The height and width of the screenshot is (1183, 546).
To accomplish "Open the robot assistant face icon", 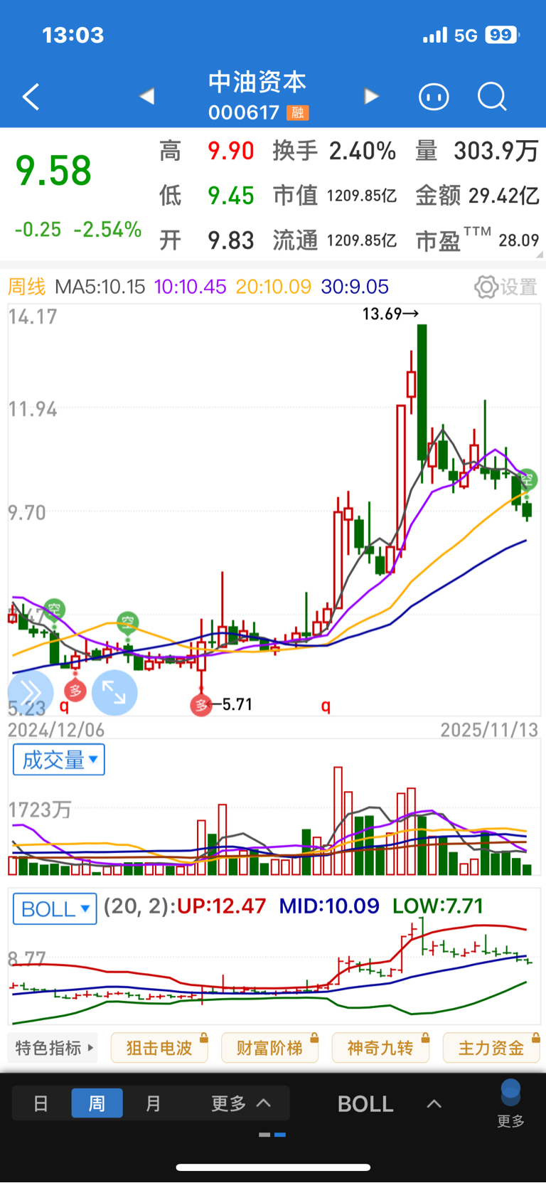I will (434, 96).
